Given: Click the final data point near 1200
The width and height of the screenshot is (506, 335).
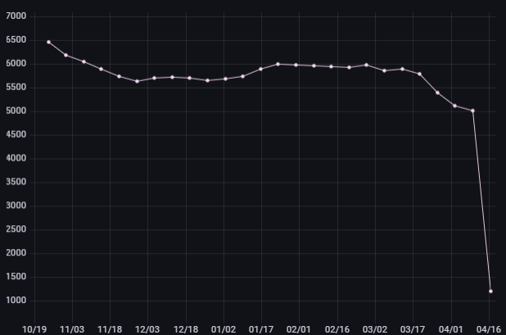Looking at the screenshot, I should [x=490, y=291].
